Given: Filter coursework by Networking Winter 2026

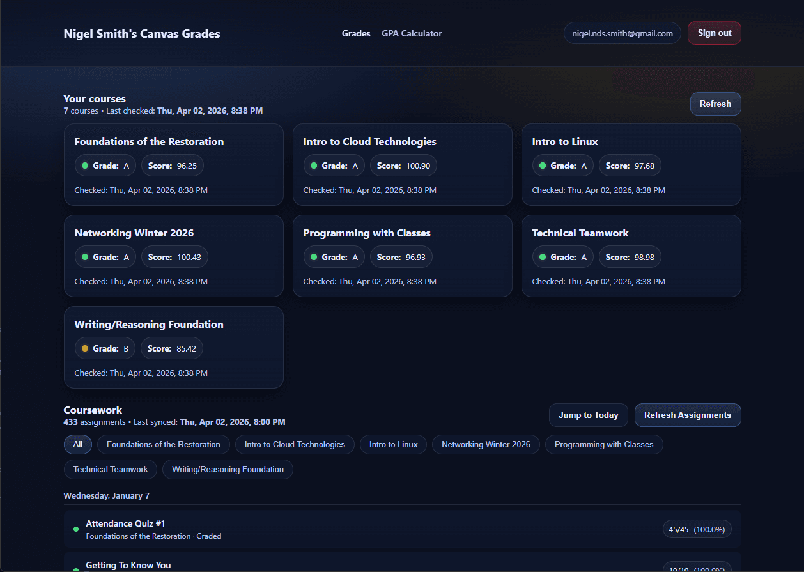Looking at the screenshot, I should (x=486, y=444).
